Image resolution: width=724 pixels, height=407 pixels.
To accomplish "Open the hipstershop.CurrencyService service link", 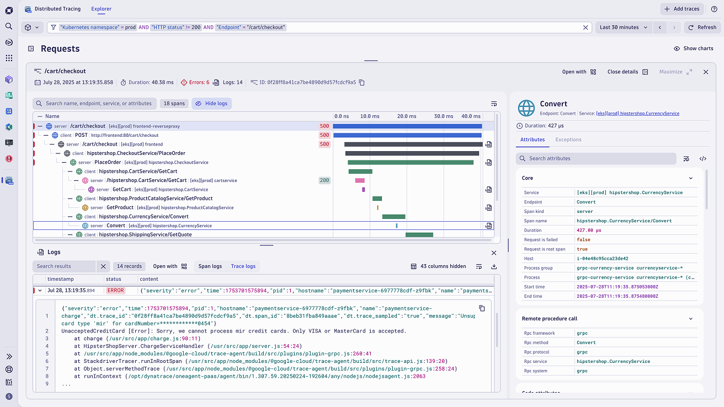I will [638, 114].
